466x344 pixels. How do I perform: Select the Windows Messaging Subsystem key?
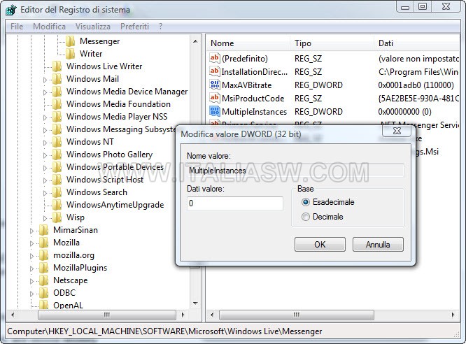(x=120, y=129)
